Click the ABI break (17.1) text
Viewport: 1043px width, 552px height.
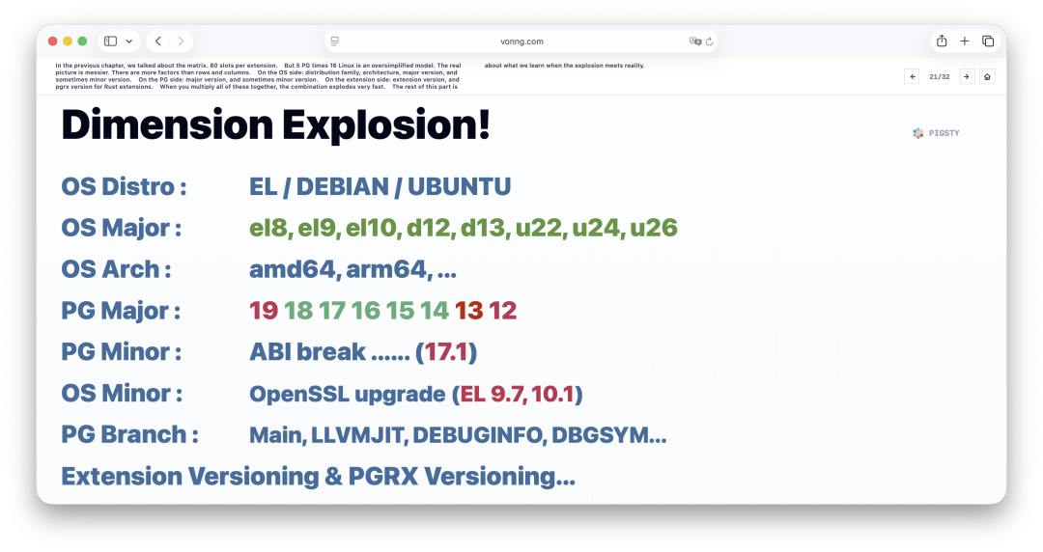(363, 352)
